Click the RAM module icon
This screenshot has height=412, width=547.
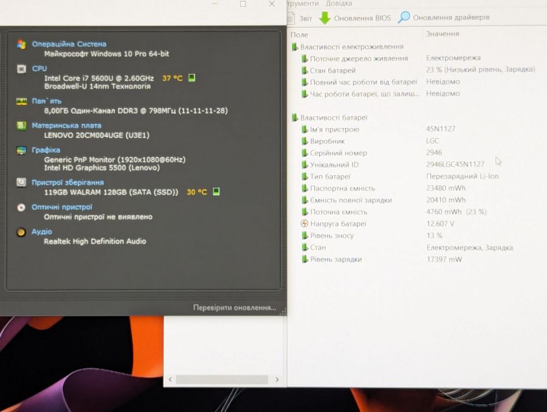pyautogui.click(x=21, y=102)
